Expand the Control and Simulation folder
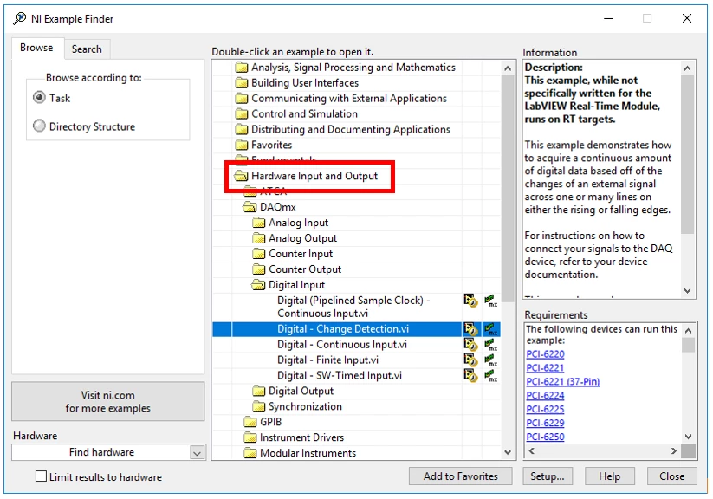This screenshot has height=499, width=713. tap(242, 114)
